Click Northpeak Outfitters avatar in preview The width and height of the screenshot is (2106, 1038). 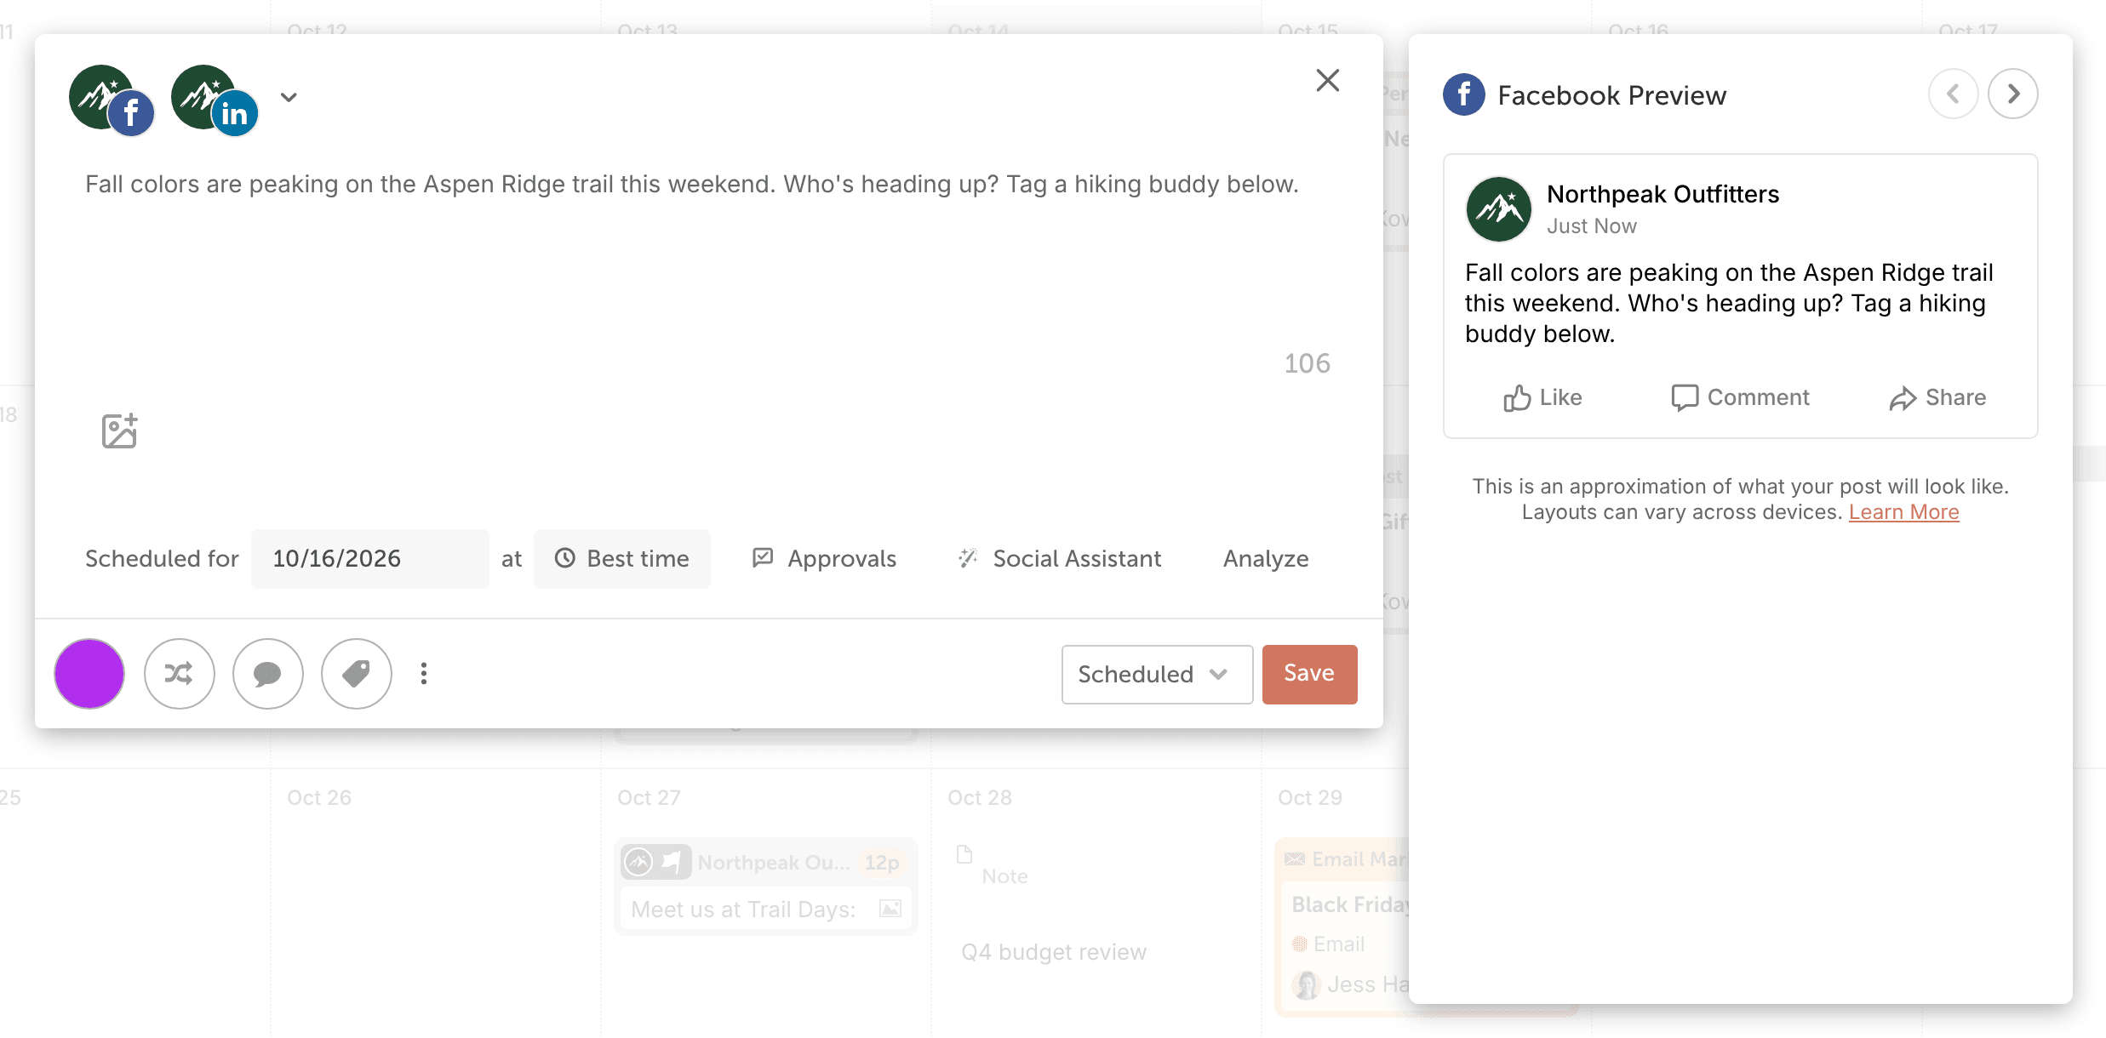coord(1498,209)
